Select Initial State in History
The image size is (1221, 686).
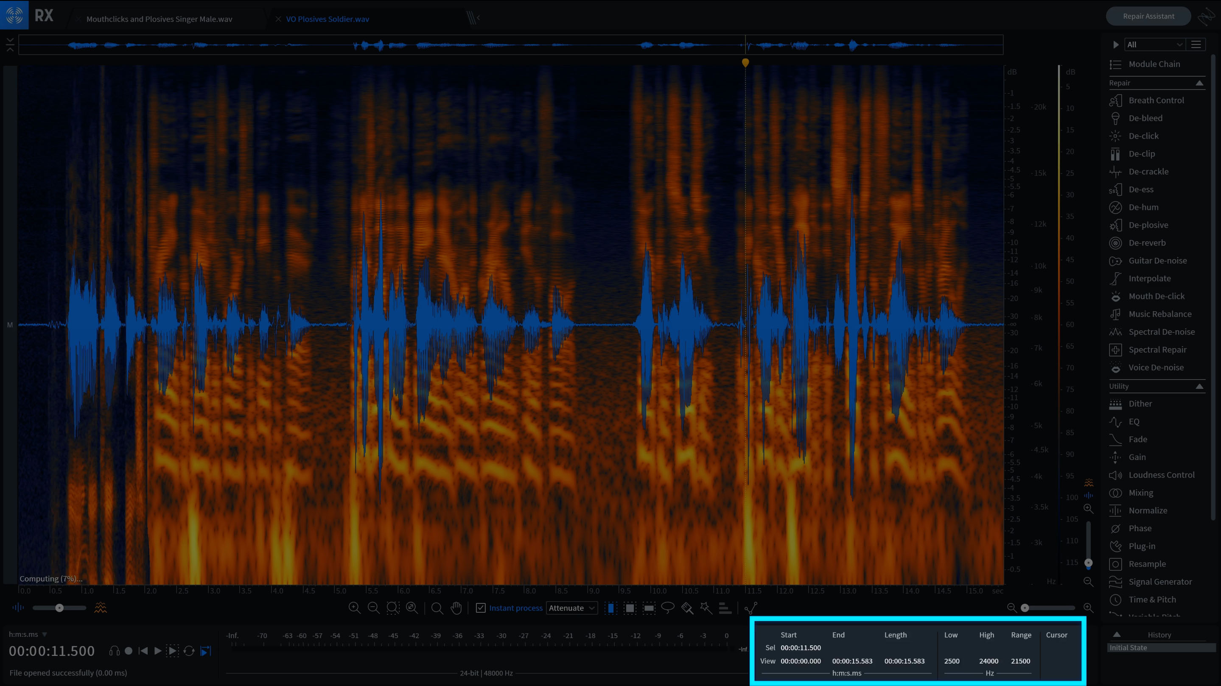pyautogui.click(x=1161, y=647)
